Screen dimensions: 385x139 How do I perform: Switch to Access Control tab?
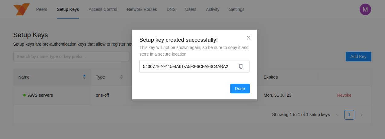pyautogui.click(x=103, y=9)
